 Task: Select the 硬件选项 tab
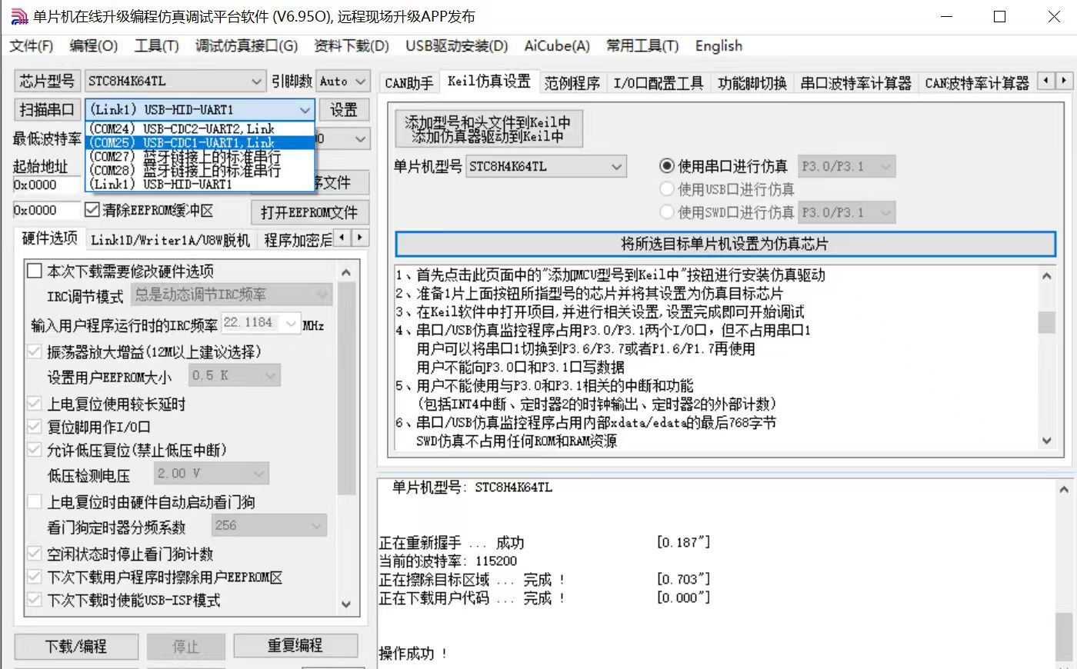[50, 238]
